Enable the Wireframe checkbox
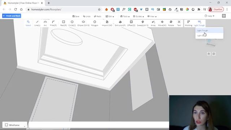 6,125
